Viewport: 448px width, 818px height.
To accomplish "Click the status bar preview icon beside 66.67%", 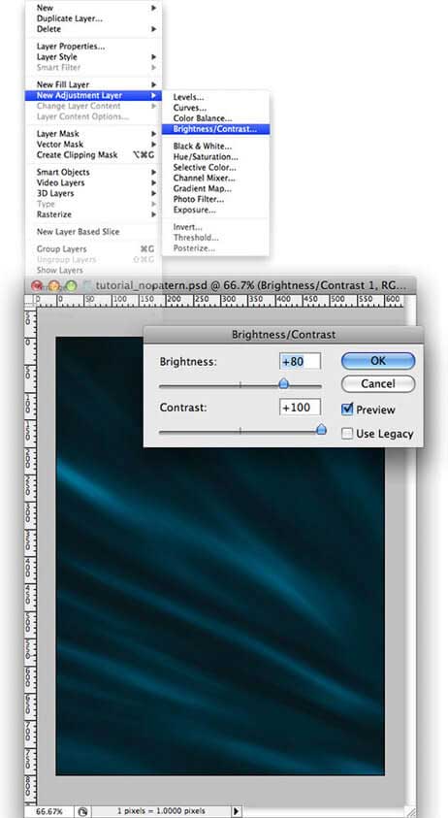I will pos(82,811).
